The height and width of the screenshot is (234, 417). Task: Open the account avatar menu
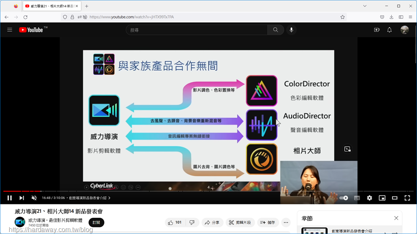pyautogui.click(x=404, y=30)
